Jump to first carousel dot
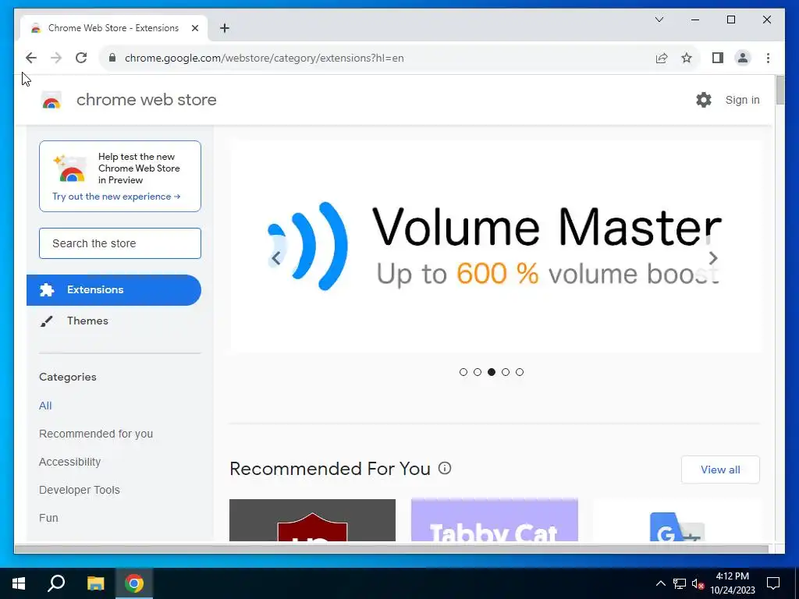Image resolution: width=799 pixels, height=599 pixels. (463, 372)
